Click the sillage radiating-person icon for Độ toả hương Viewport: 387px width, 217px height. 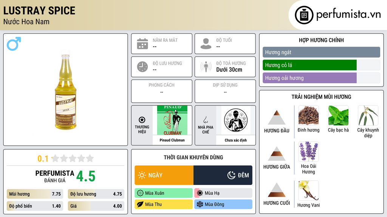tap(206, 67)
